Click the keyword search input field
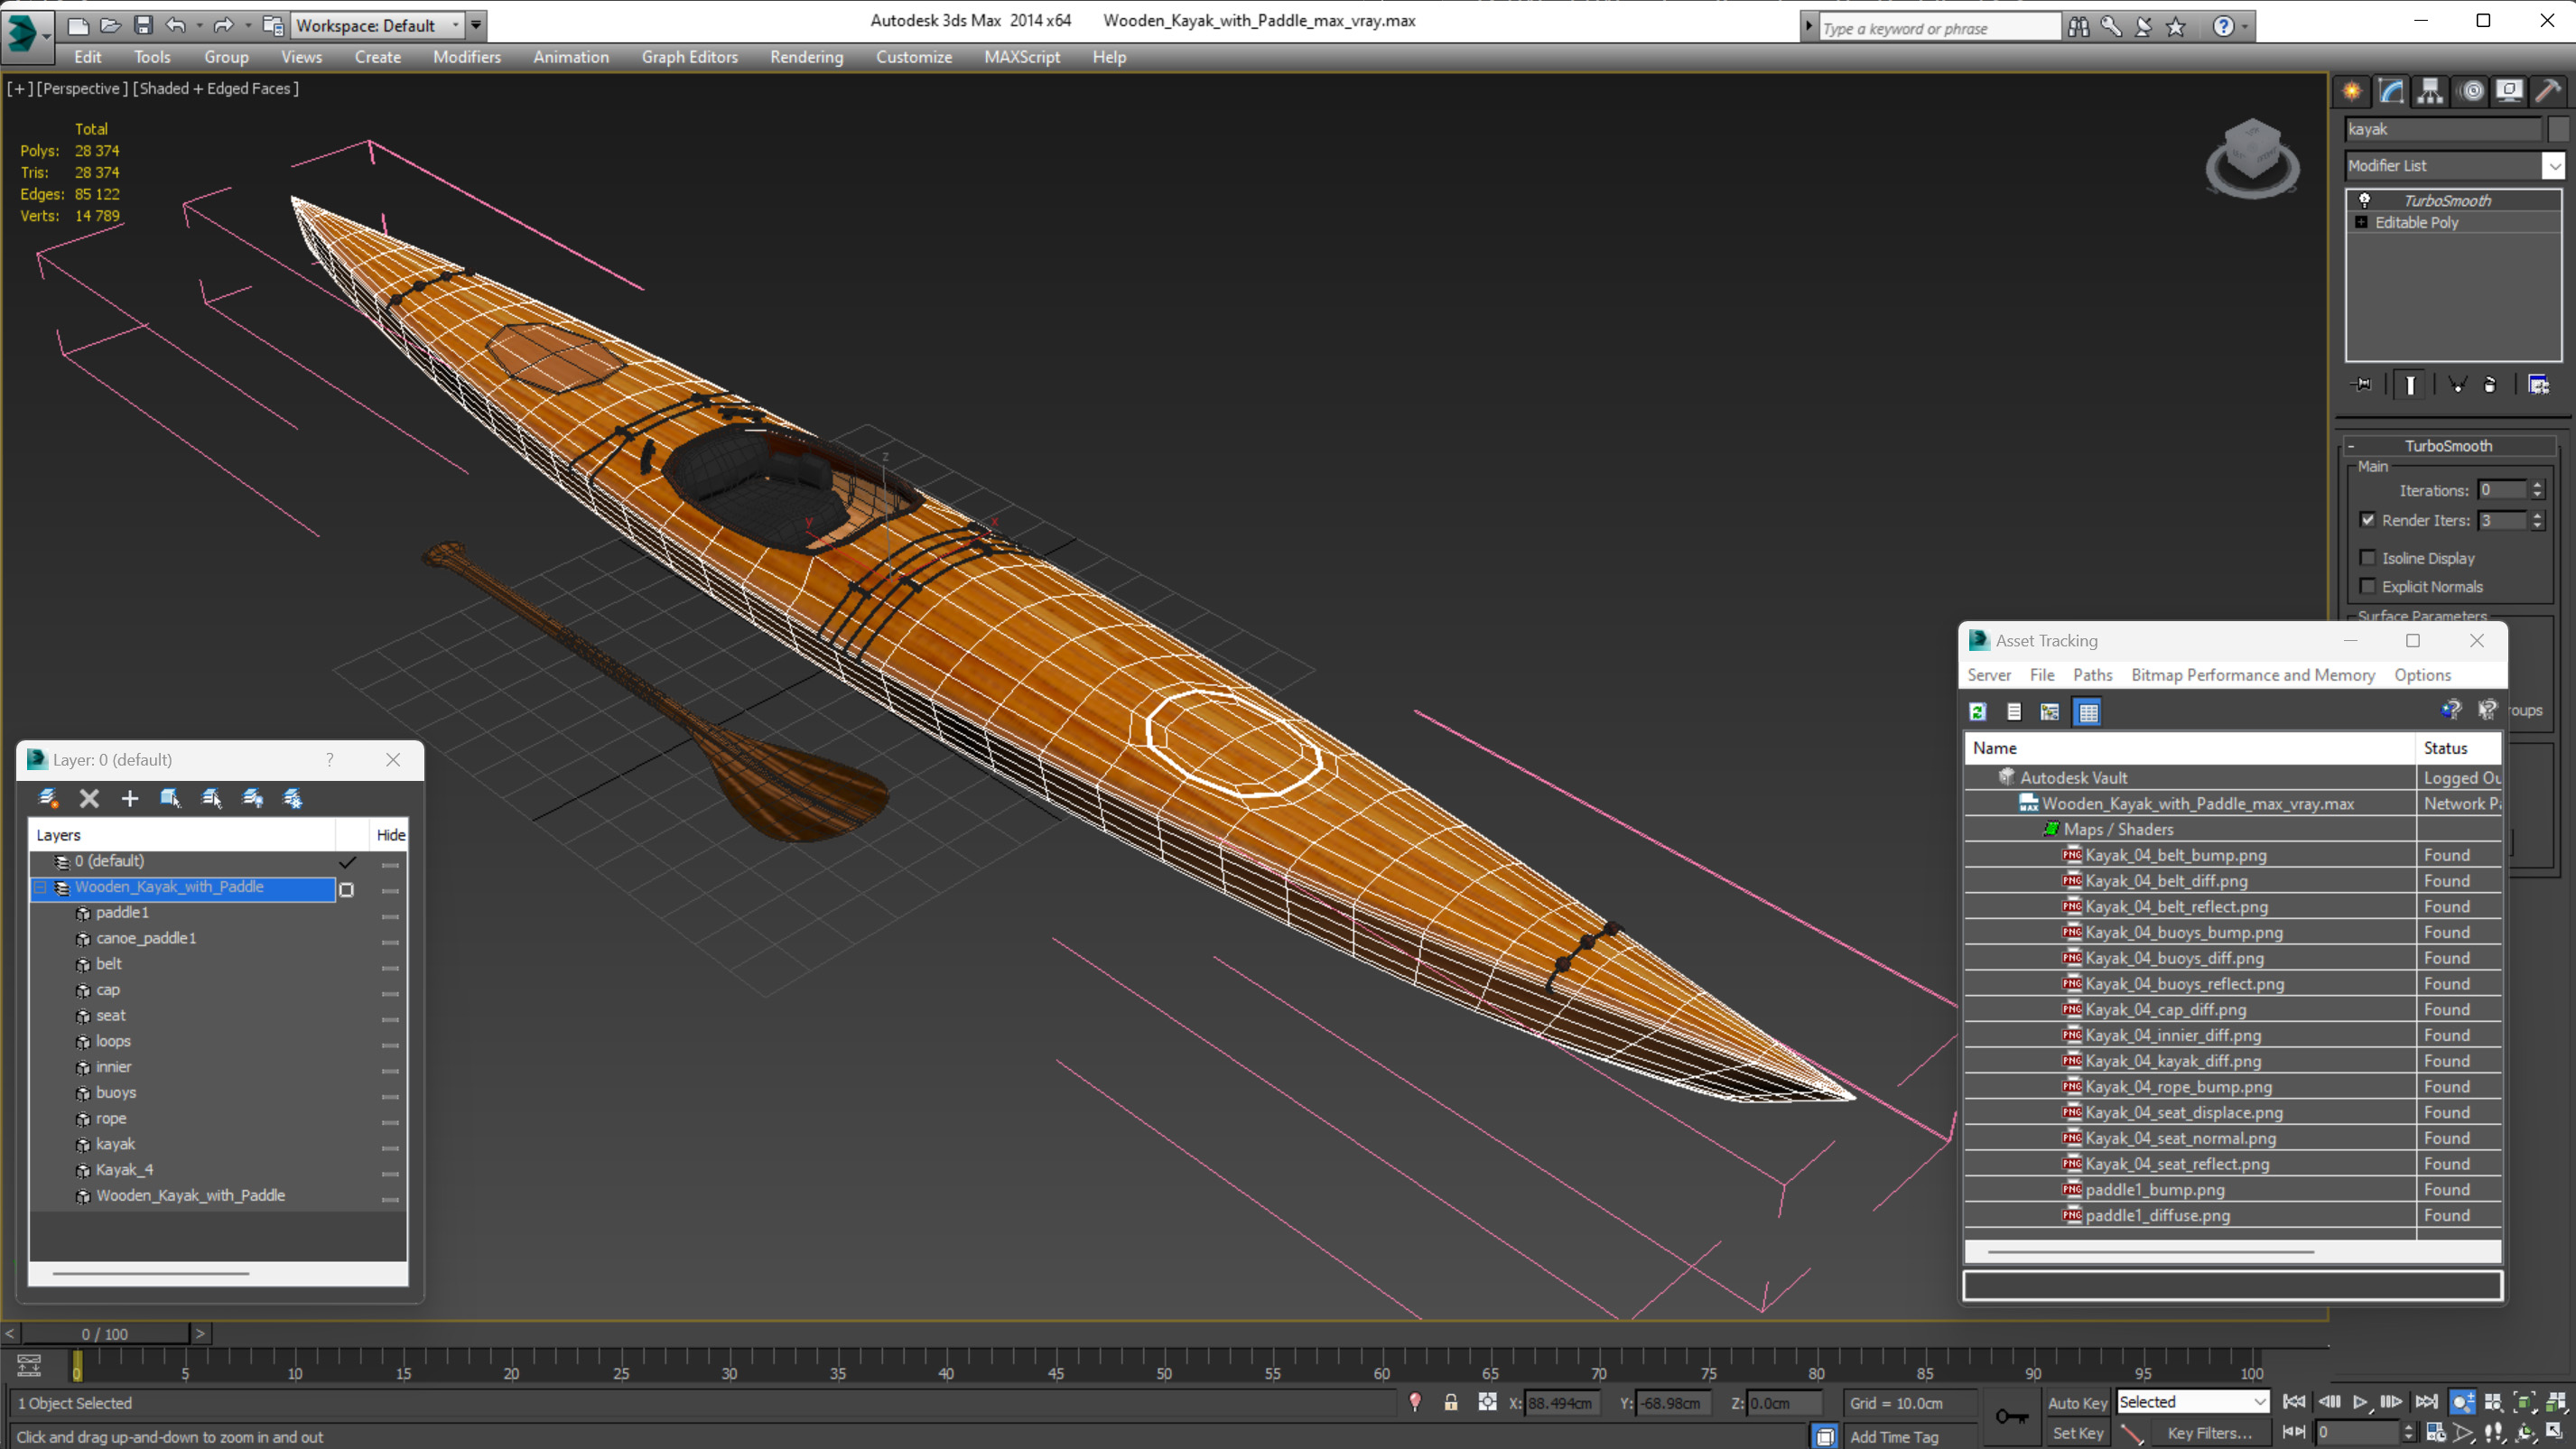The image size is (2576, 1449). [x=1938, y=28]
